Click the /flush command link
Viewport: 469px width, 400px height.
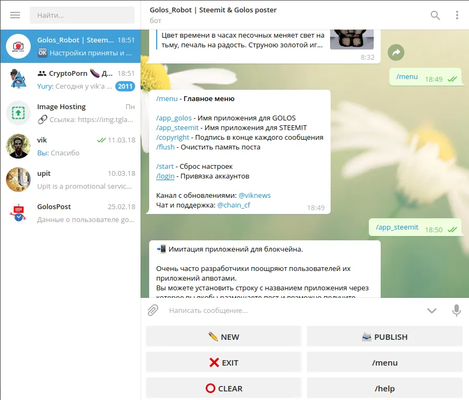(165, 147)
